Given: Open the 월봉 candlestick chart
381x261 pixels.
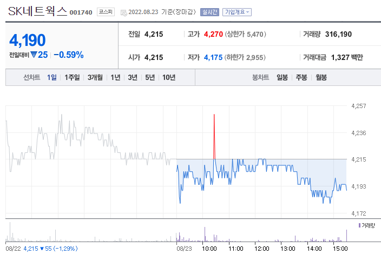Looking at the screenshot, I should (x=321, y=77).
